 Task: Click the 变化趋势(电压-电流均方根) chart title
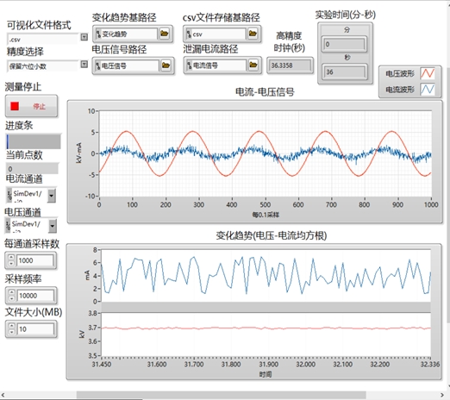(x=272, y=235)
